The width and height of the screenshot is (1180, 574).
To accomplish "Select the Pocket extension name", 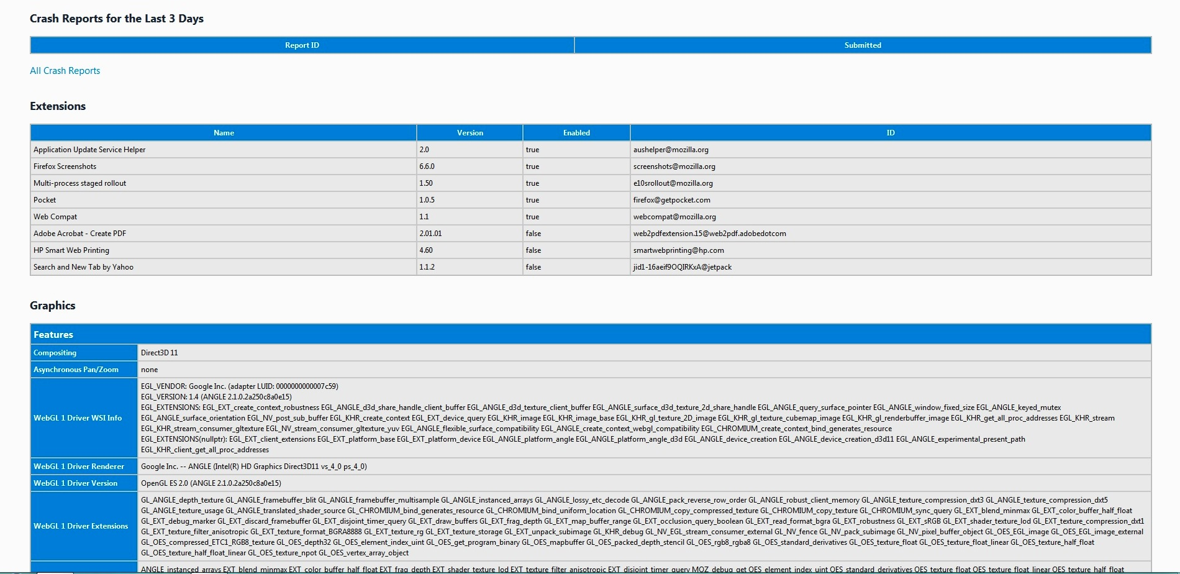I will [45, 200].
